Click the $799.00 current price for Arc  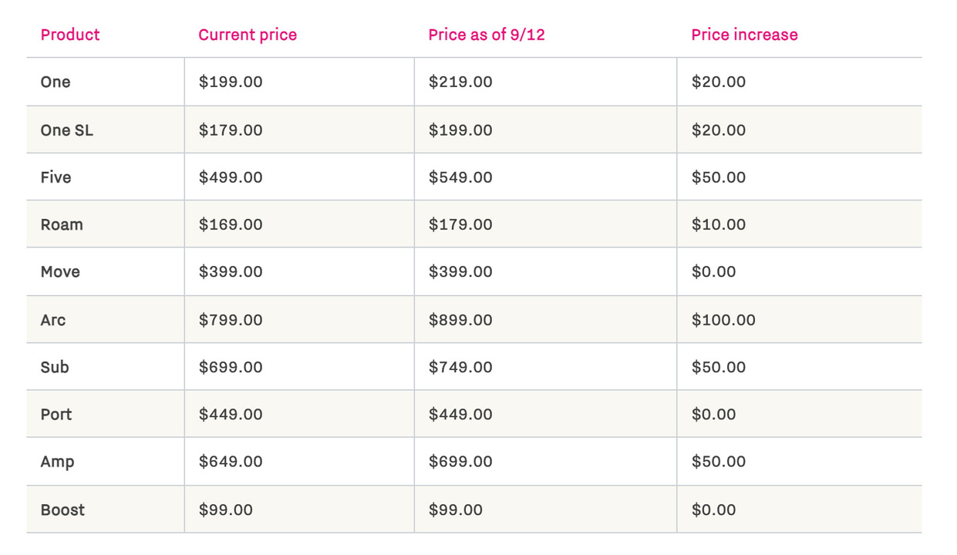point(230,320)
